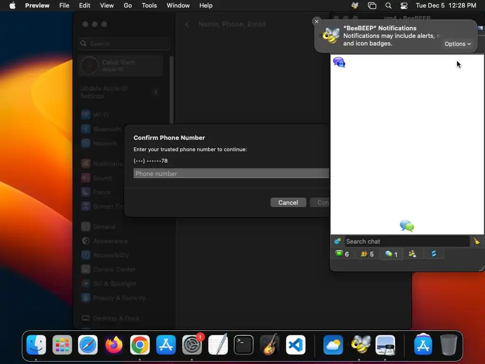
Task: Launch Visual Studio Code from the Dock
Action: pyautogui.click(x=296, y=345)
